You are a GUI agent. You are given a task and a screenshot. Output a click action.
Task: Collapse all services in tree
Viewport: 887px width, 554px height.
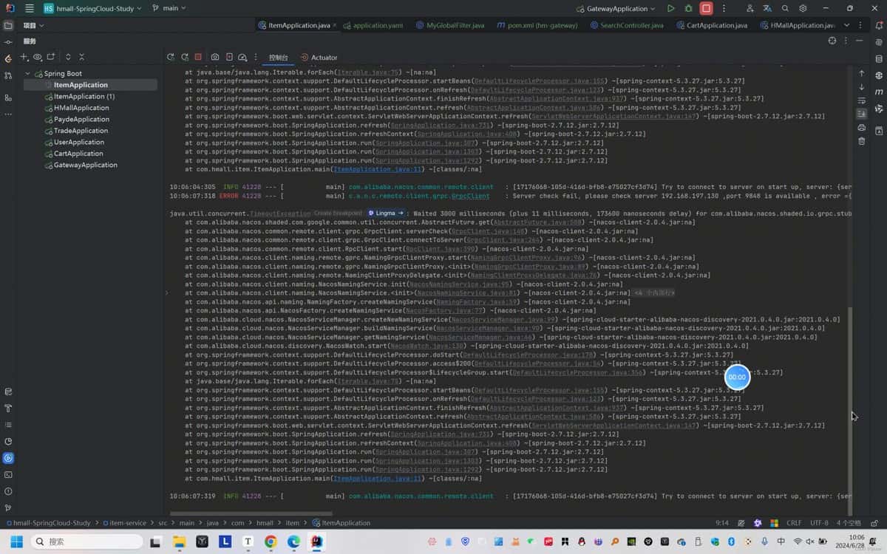coord(81,57)
